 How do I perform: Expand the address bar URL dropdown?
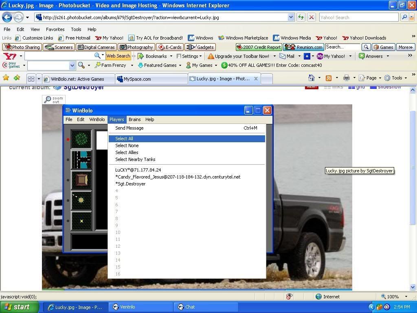coord(291,17)
